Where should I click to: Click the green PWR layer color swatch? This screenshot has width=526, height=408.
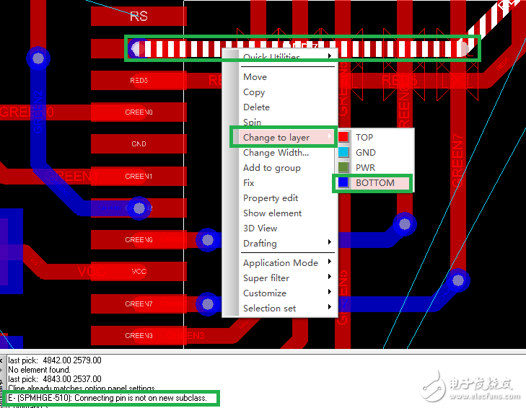[343, 167]
